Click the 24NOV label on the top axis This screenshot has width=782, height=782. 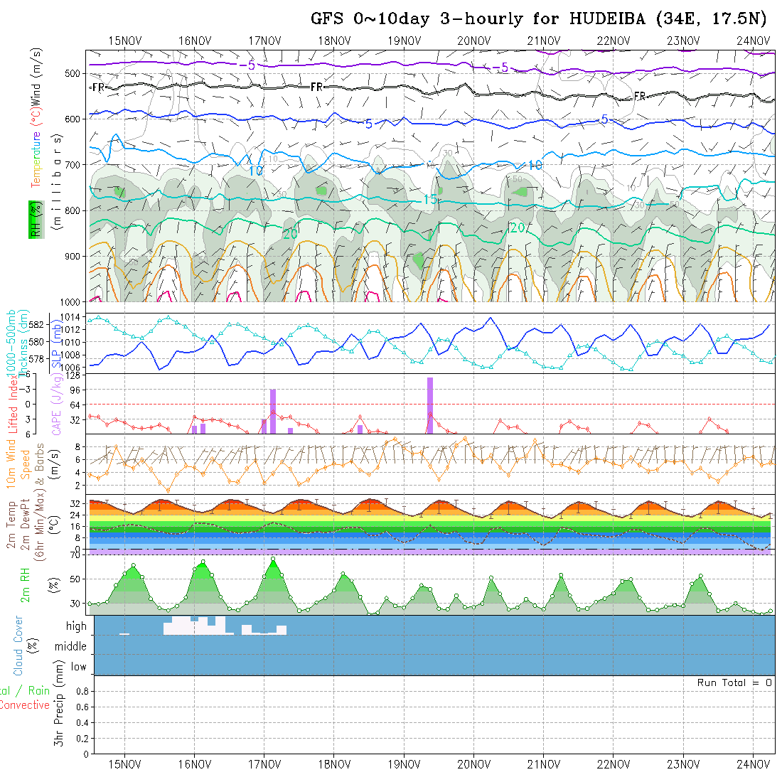(752, 41)
